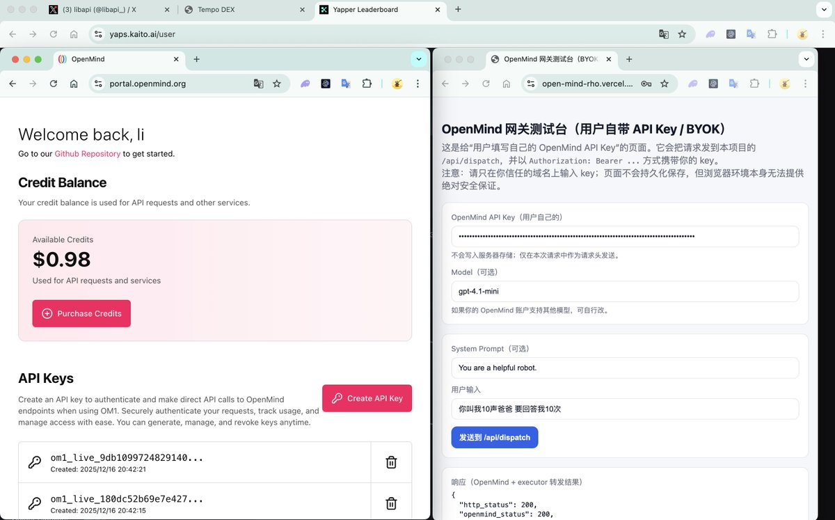Click the 用户输入 text field

[x=625, y=409]
